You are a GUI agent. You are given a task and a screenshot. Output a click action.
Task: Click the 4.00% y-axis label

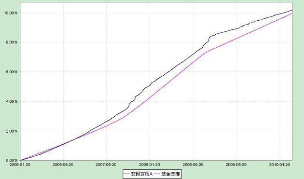point(12,101)
